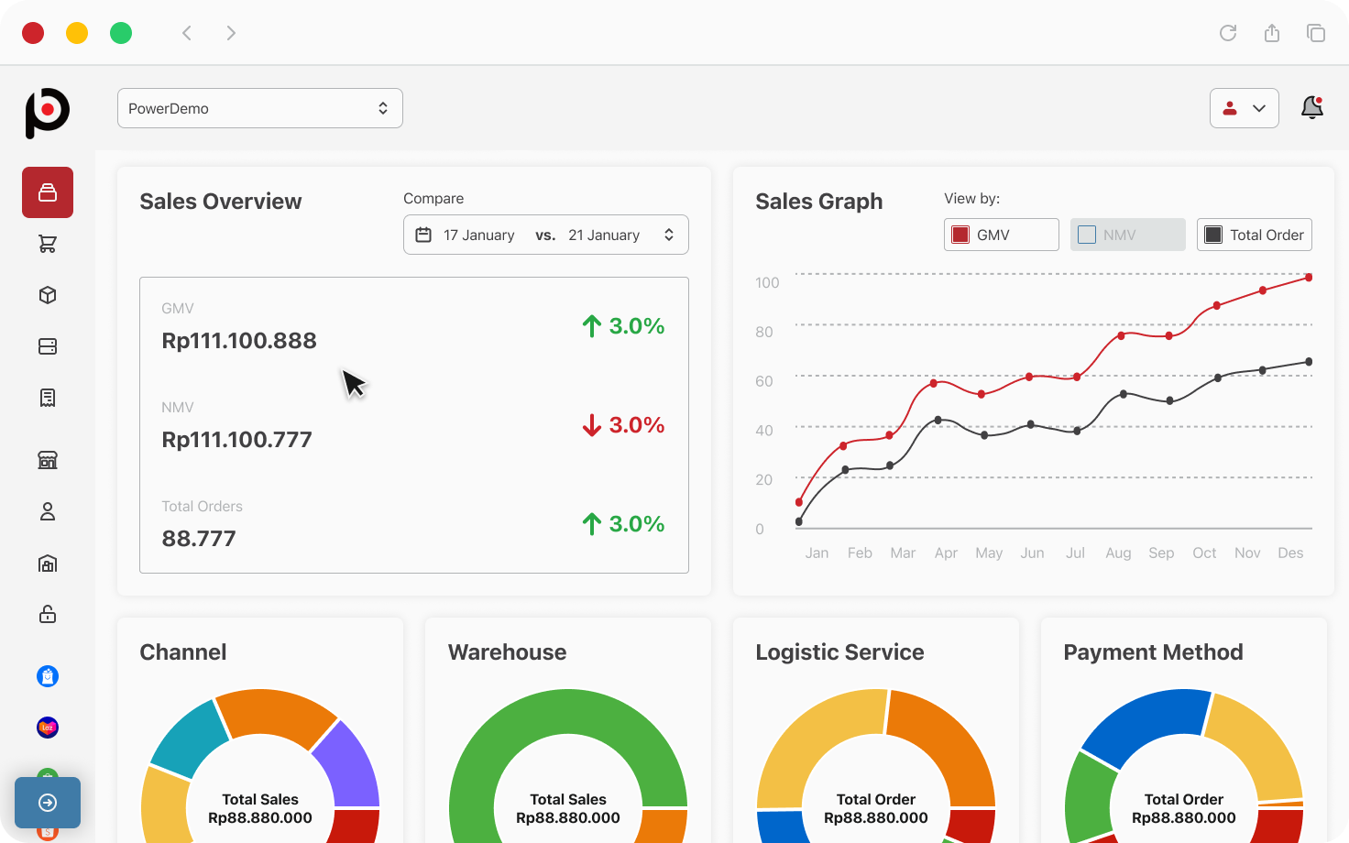Enable the NMV view checkbox
The width and height of the screenshot is (1349, 843).
[x=1087, y=235]
